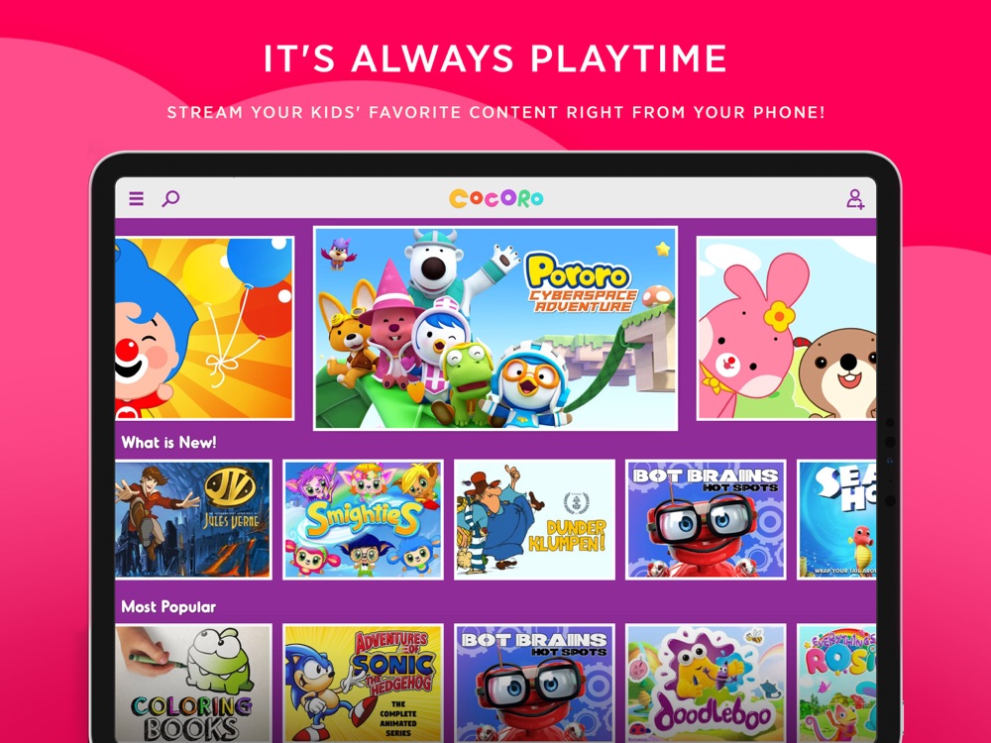Open Adventures of Sonic the Hedgehog
Viewport: 991px width, 743px height.
(363, 683)
